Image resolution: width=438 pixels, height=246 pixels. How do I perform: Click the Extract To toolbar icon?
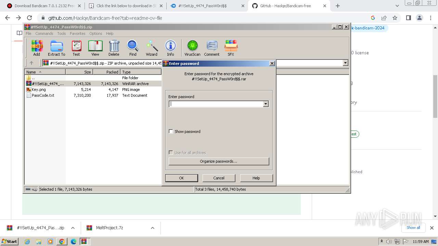[56, 48]
